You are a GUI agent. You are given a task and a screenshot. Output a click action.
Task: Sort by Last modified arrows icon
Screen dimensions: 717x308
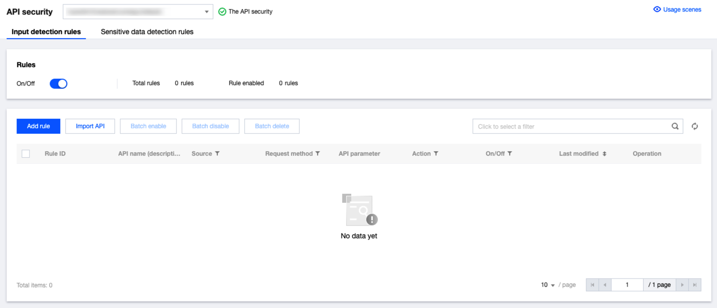604,154
